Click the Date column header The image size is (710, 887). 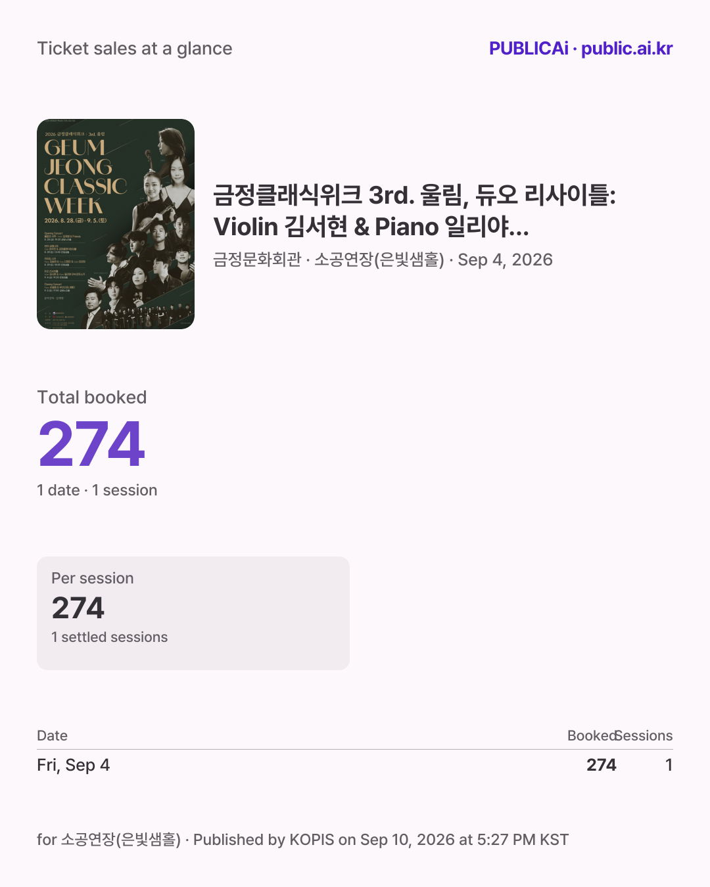[53, 736]
